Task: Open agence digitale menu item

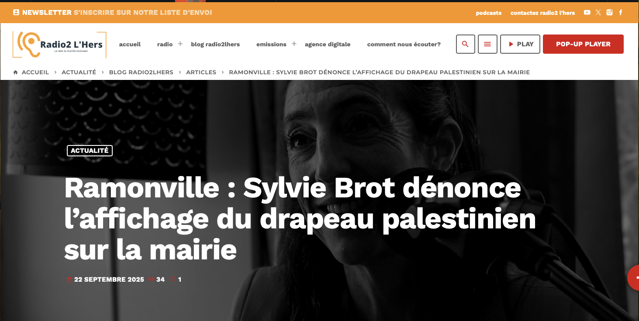Action: point(328,44)
